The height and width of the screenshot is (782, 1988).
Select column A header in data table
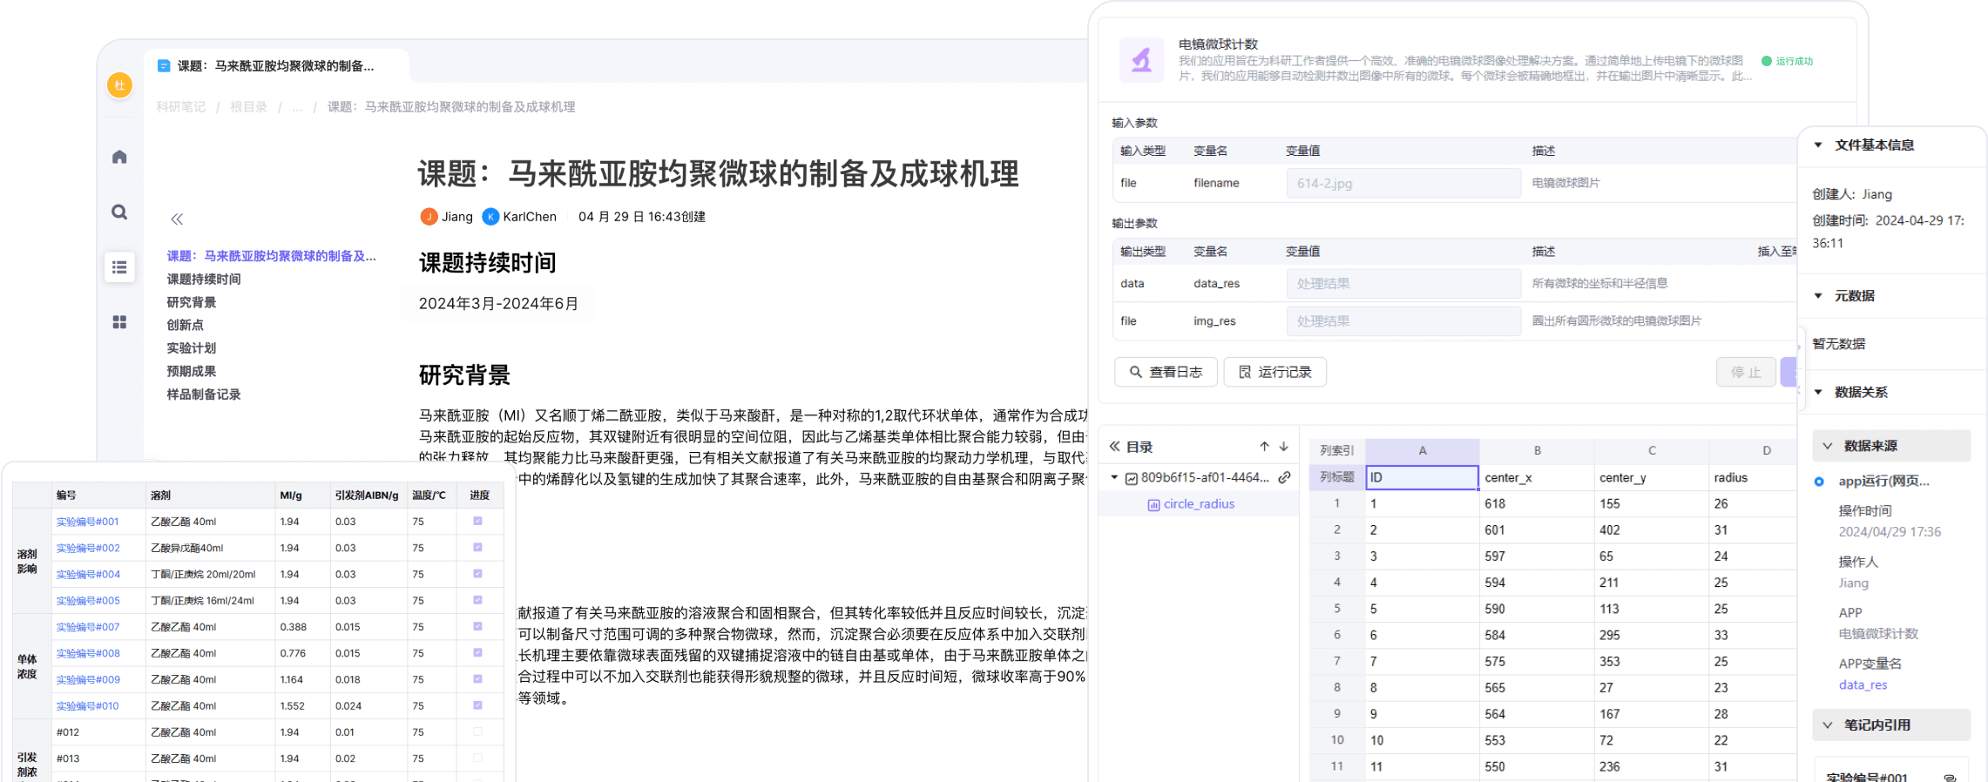[1422, 451]
